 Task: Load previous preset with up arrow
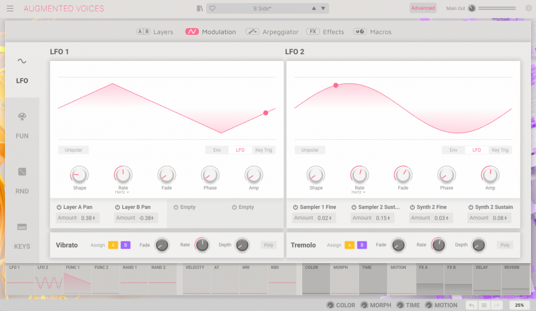[x=313, y=9]
